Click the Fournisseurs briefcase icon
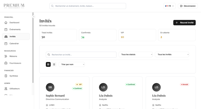201x109 pixels. pyautogui.click(x=6, y=63)
